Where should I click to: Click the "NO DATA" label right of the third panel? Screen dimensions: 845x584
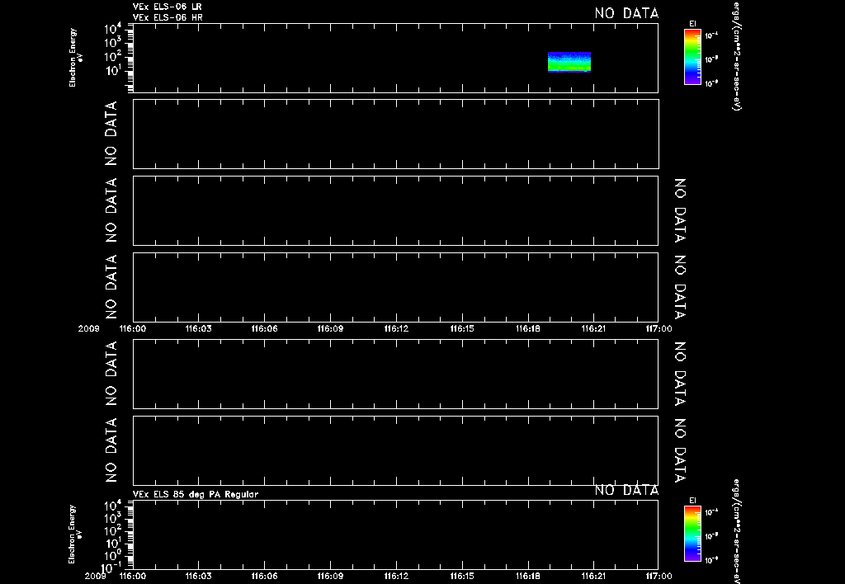pos(680,210)
